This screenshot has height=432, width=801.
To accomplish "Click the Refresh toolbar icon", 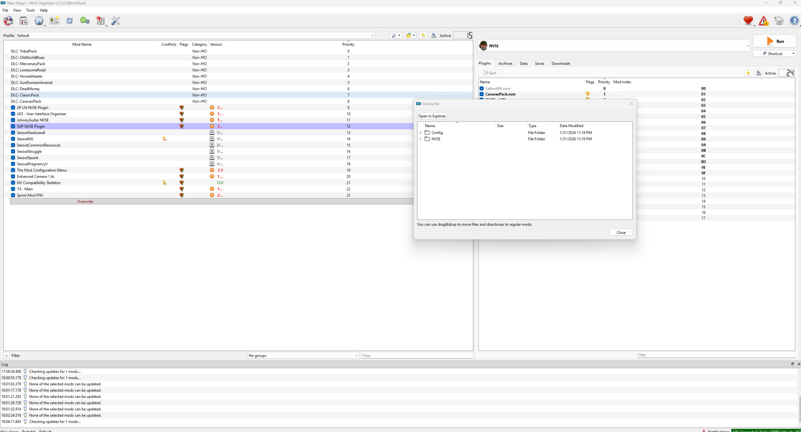I will click(70, 20).
